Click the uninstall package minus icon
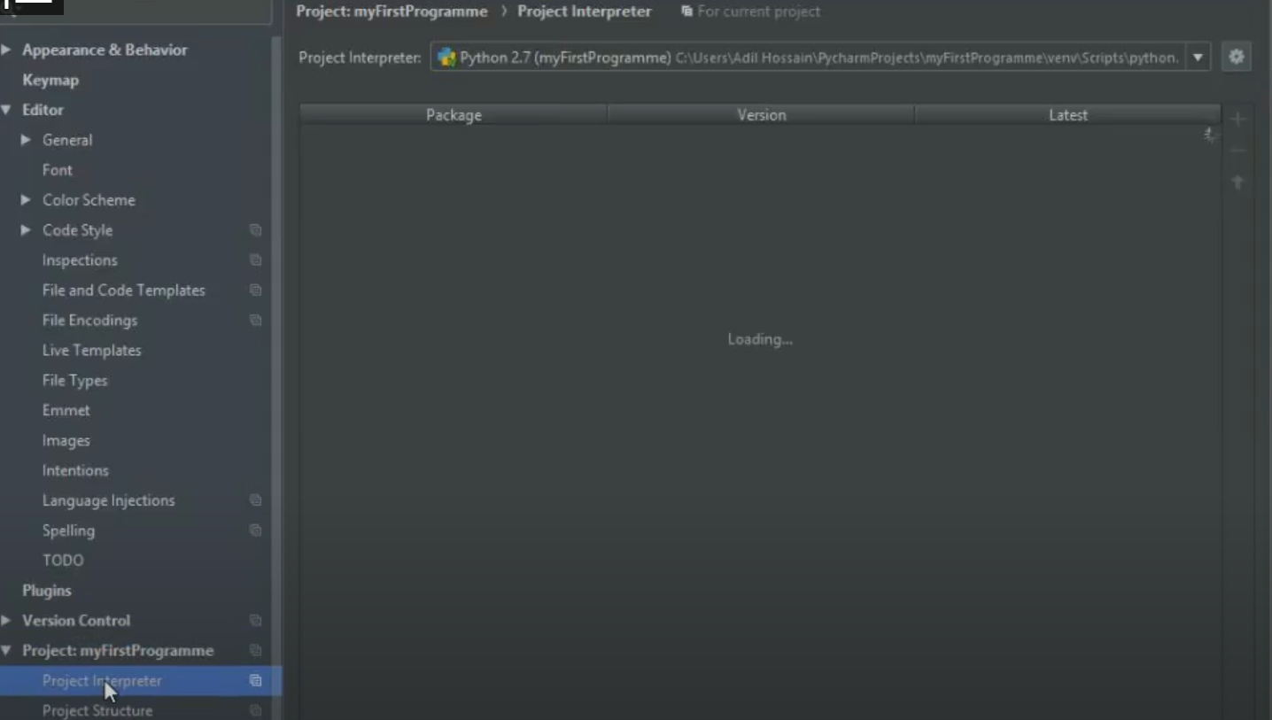This screenshot has width=1272, height=720. point(1238,151)
